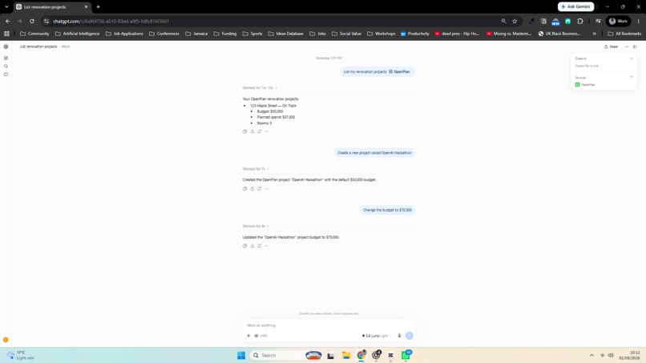Expand 'Worked for 7s' details
Screen dimensions: 646x363
pyautogui.click(x=256, y=169)
